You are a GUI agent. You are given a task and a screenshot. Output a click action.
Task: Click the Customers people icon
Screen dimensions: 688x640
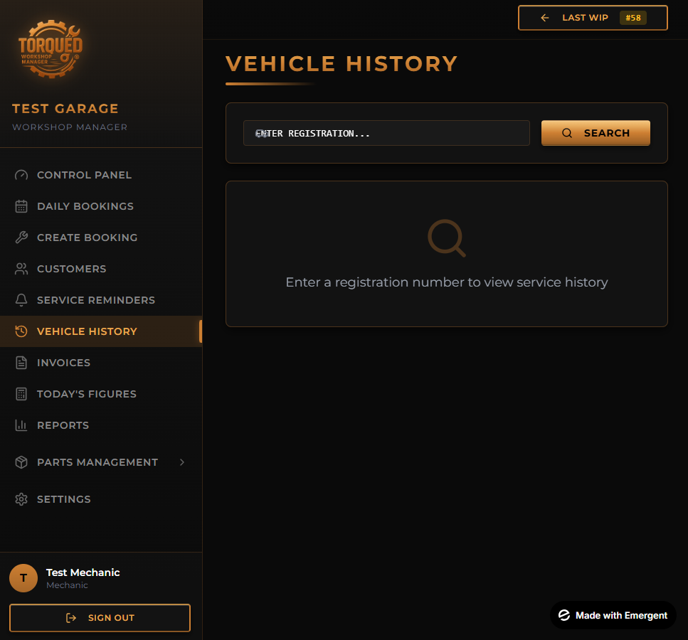(x=21, y=269)
